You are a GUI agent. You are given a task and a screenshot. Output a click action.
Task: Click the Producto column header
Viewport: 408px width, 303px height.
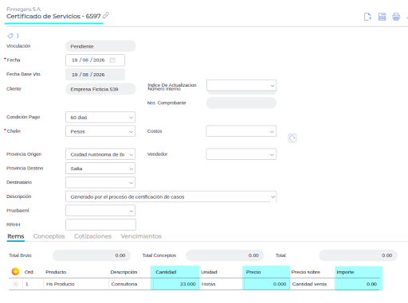click(56, 272)
